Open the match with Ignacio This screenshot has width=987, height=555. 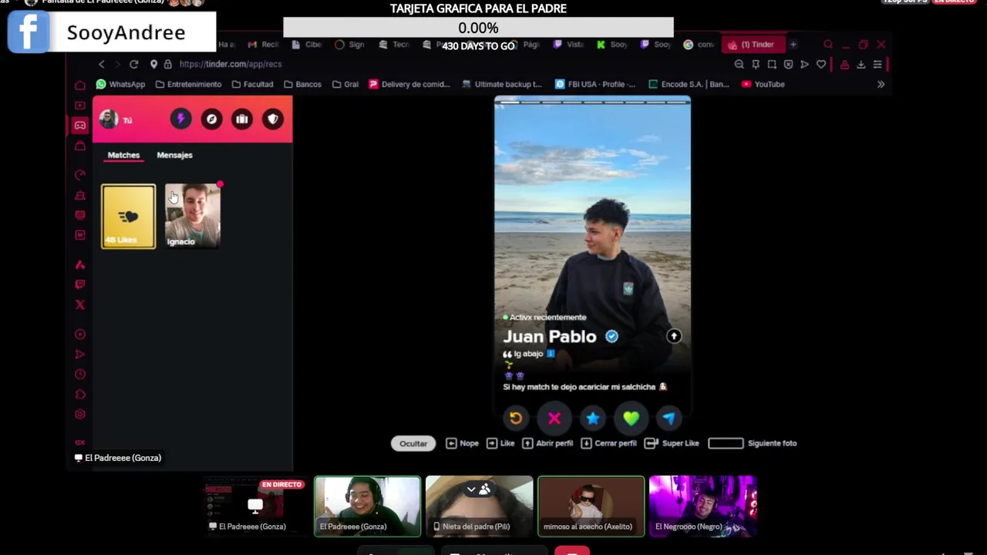tap(193, 217)
